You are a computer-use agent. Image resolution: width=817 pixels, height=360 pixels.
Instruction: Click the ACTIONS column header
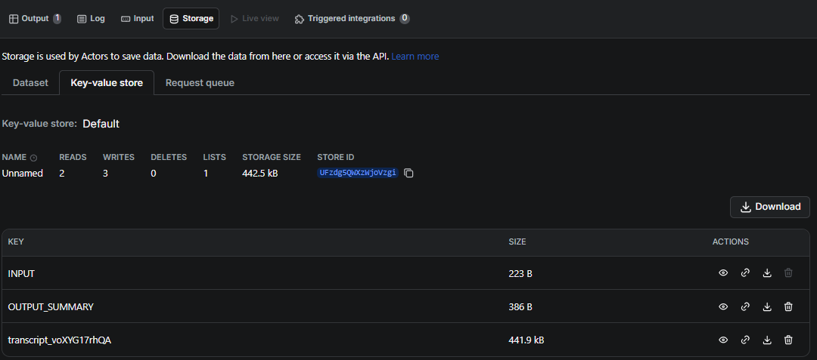pos(731,242)
